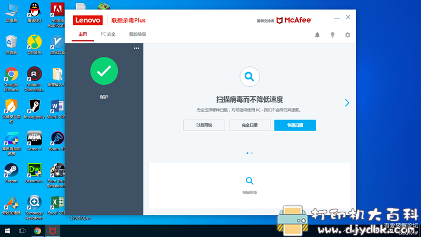Click the green protection checkmark icon

click(x=104, y=71)
